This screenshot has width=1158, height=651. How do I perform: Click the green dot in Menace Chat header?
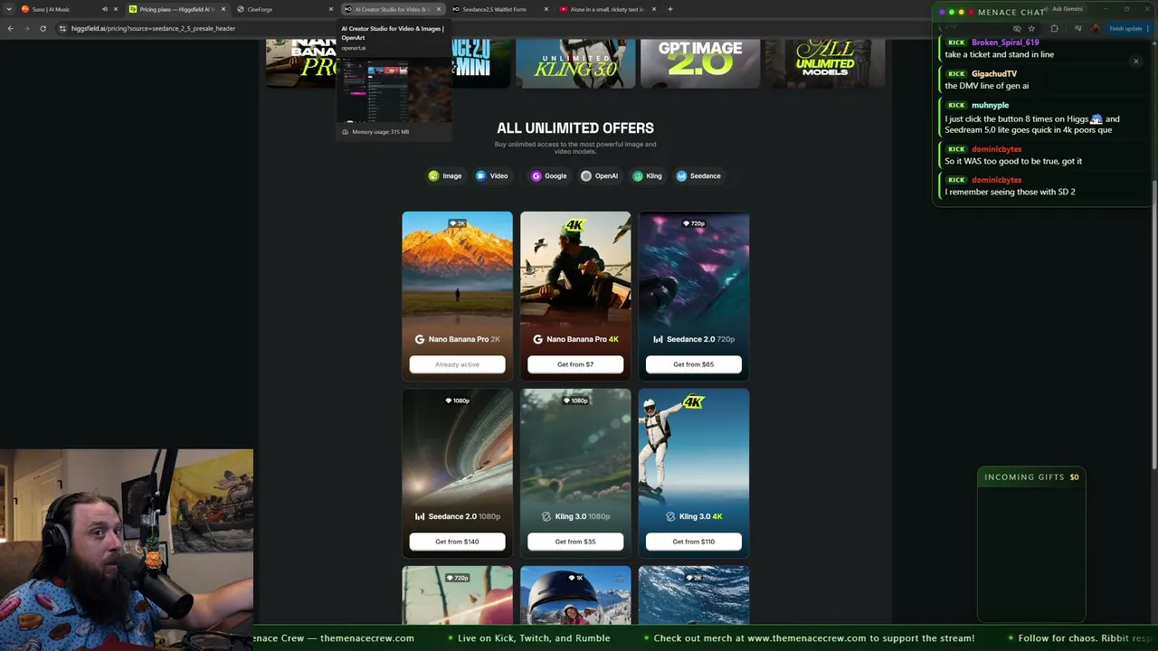click(x=951, y=13)
